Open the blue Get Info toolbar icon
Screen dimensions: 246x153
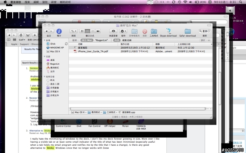(59, 31)
